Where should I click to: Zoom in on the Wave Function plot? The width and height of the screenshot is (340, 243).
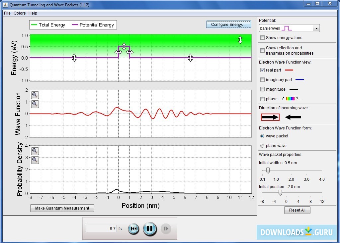35,95
